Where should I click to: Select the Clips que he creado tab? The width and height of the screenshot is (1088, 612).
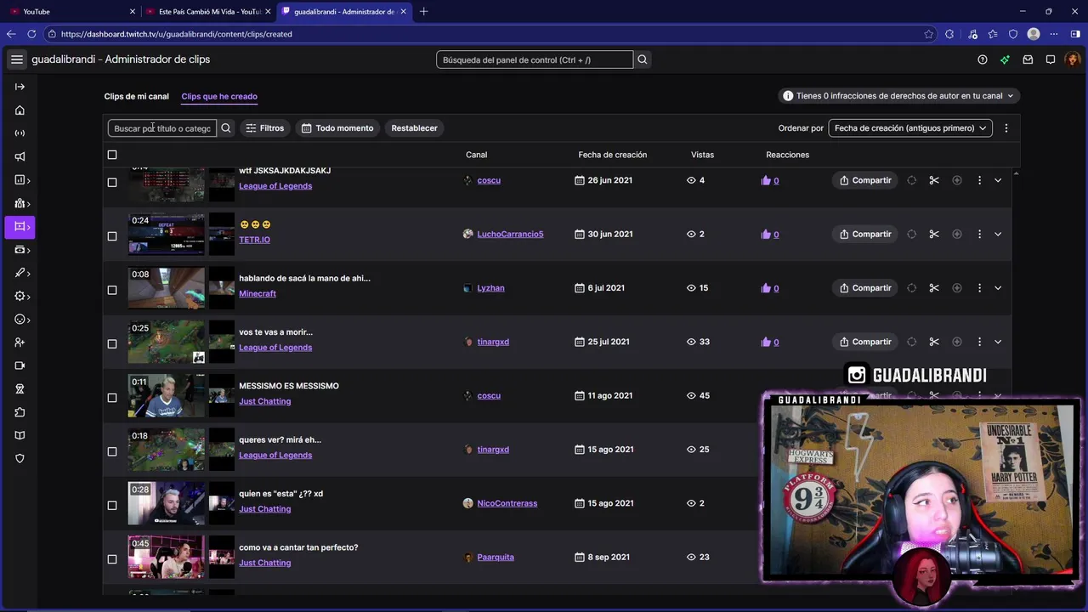[x=219, y=96]
